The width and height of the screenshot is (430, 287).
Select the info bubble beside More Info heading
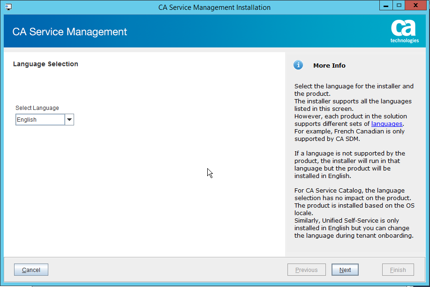tap(298, 65)
